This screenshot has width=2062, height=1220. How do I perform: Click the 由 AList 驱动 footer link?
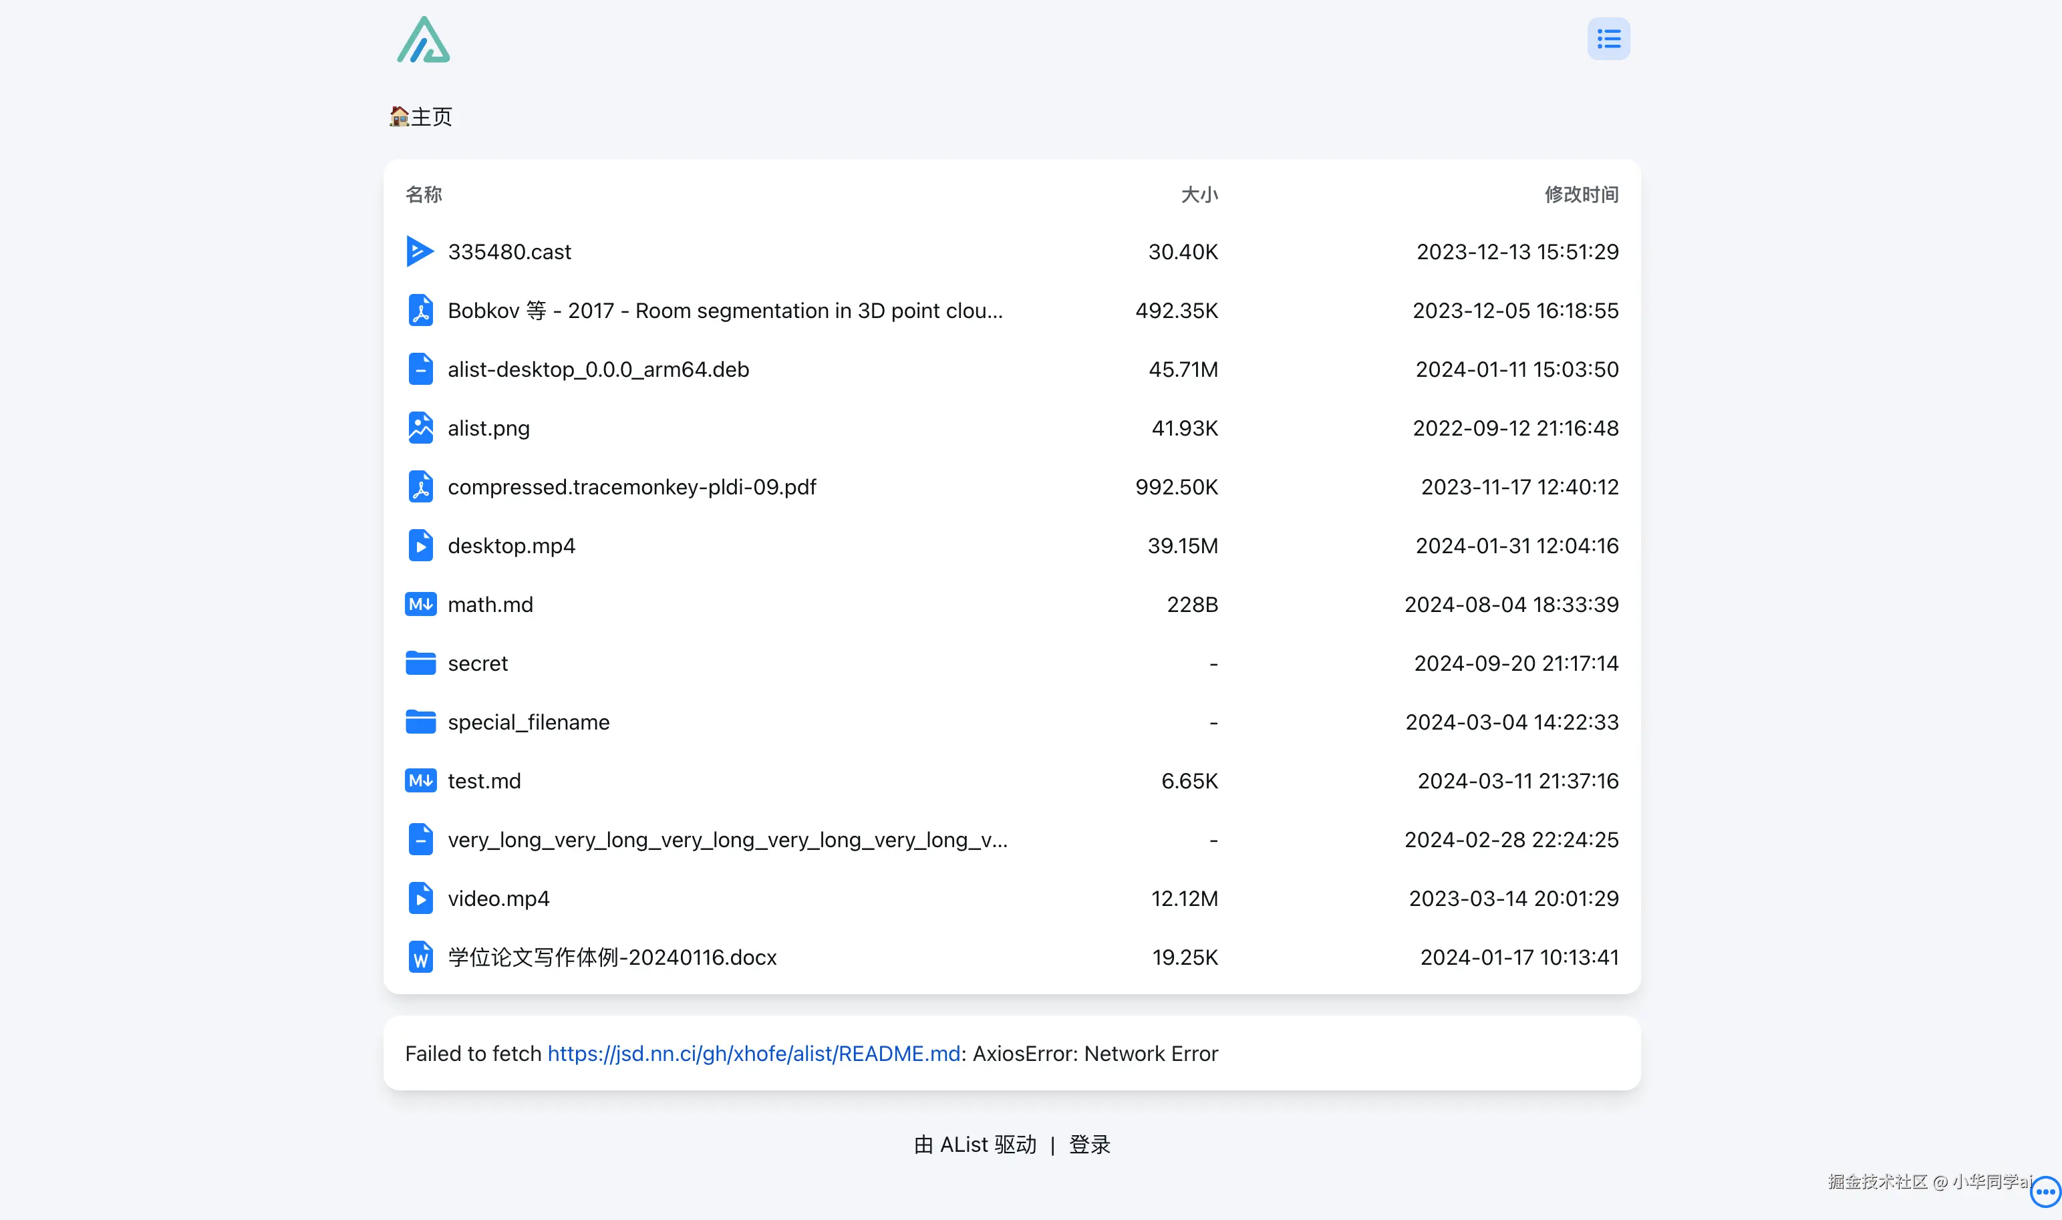coord(975,1145)
